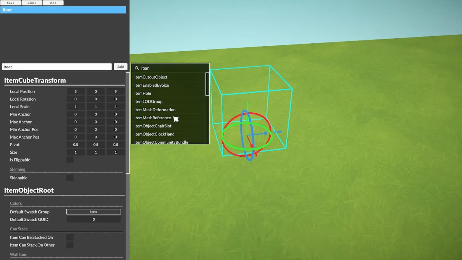Click the Colors section label
The height and width of the screenshot is (260, 462).
(16, 203)
